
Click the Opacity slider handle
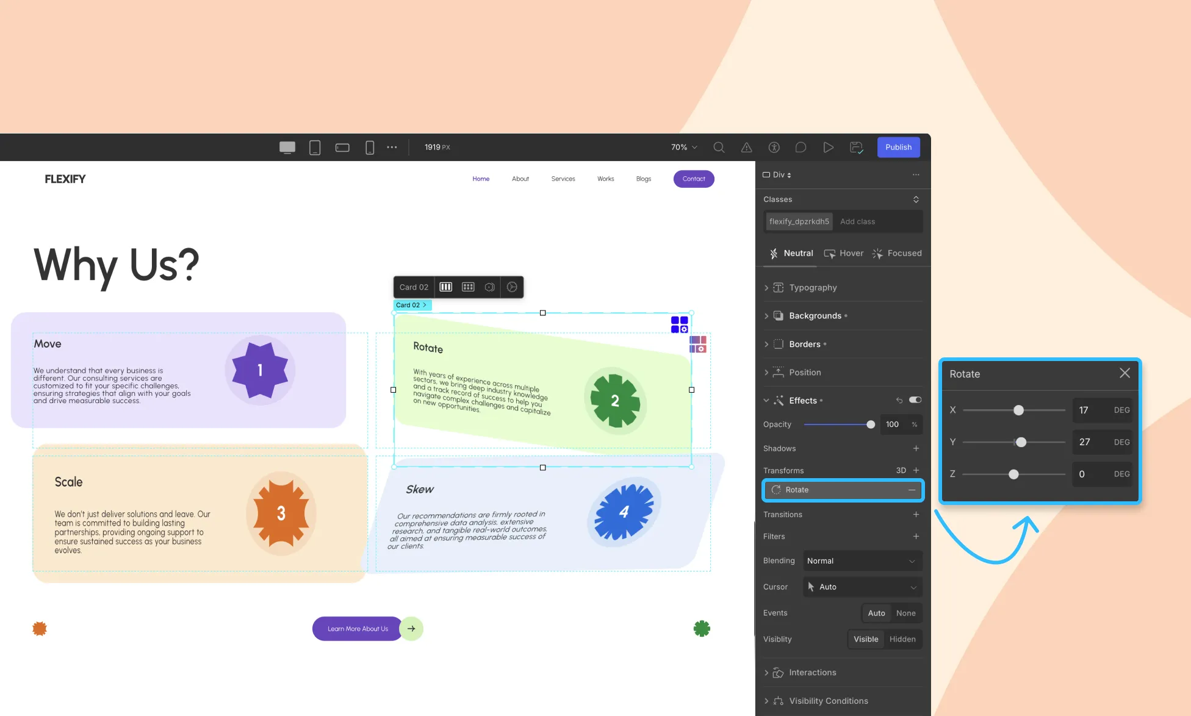coord(871,424)
